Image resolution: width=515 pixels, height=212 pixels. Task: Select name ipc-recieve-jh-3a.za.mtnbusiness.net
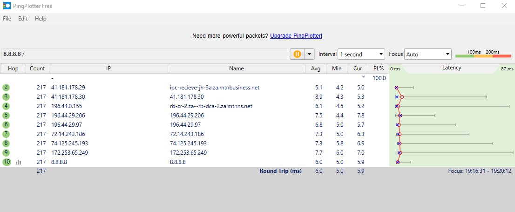(x=215, y=88)
